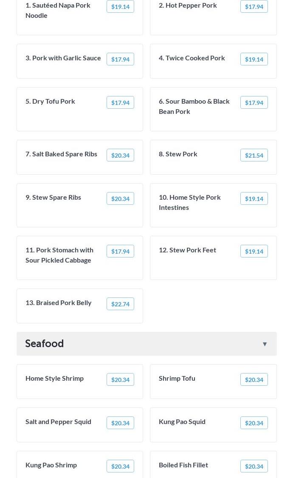Open the Pork with Garlic Sauce item
Screen dimensions: 293x478
pos(63,58)
